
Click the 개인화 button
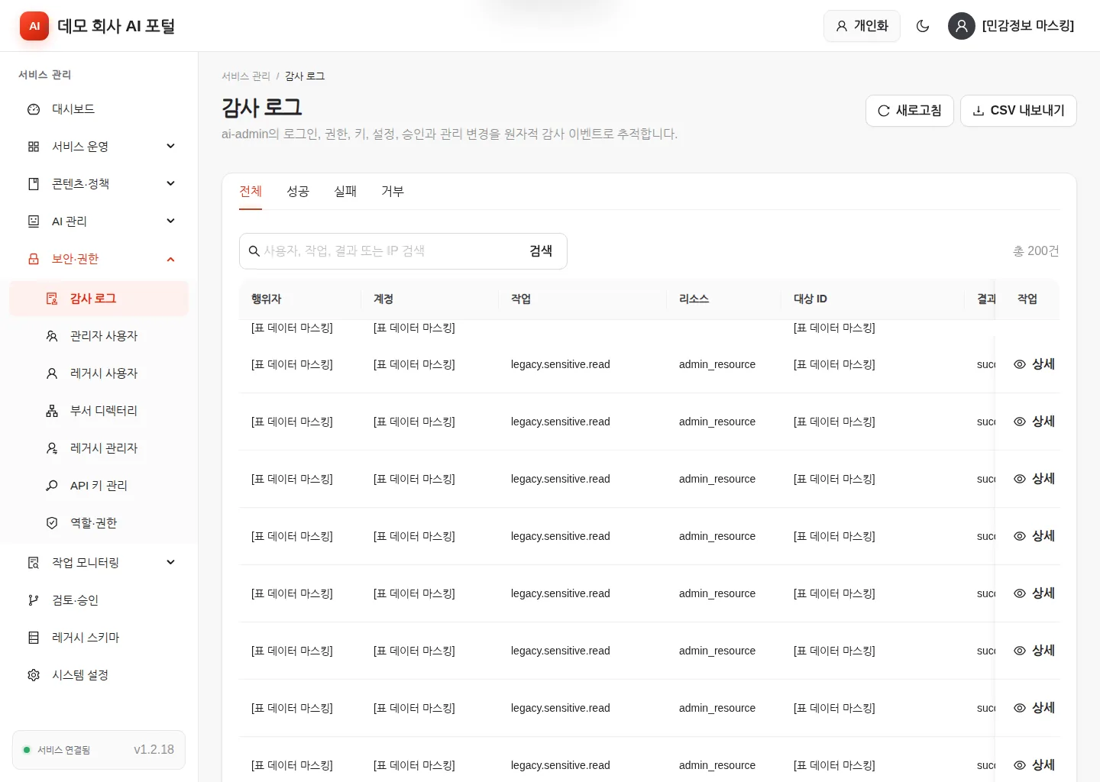point(862,26)
